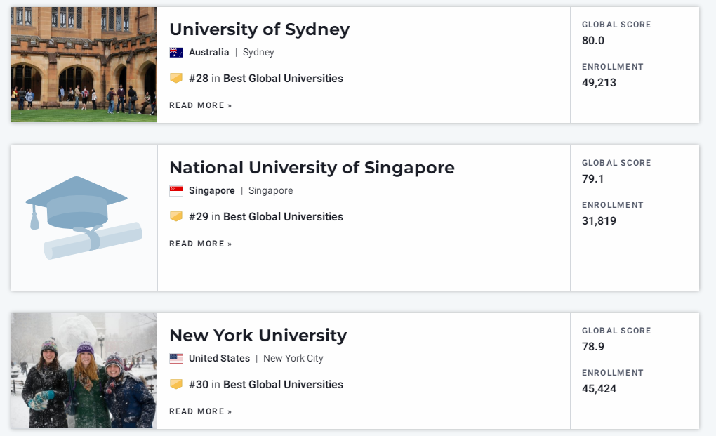Image resolution: width=716 pixels, height=436 pixels.
Task: Click the #30 in Best Global Universities link
Action: [266, 385]
